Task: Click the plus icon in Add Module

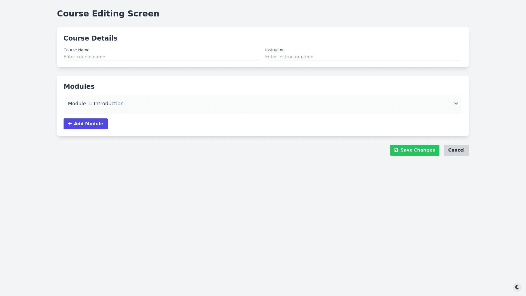Action: (70, 124)
